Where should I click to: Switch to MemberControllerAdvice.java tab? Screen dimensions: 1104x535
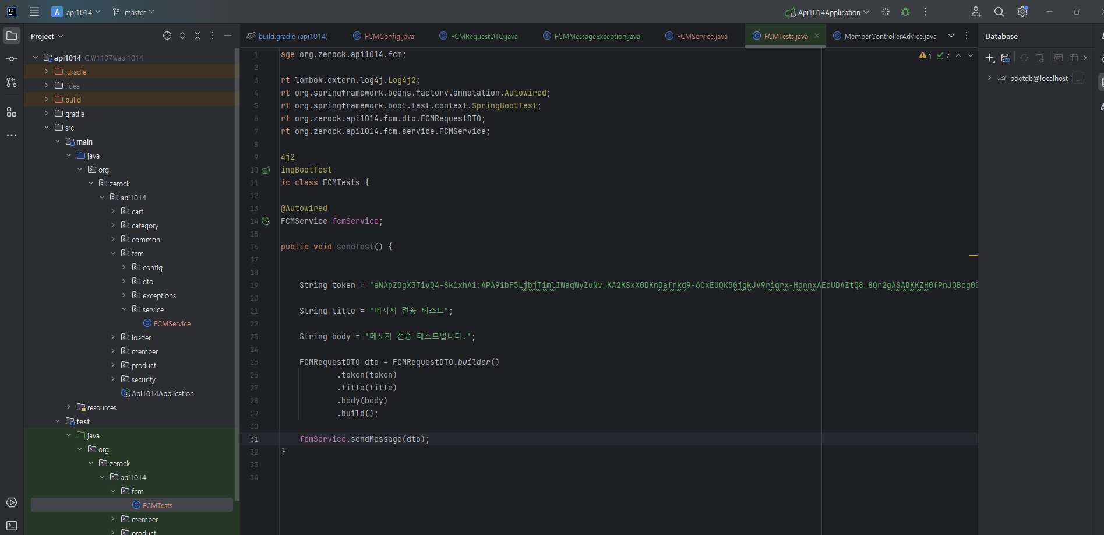(x=885, y=36)
